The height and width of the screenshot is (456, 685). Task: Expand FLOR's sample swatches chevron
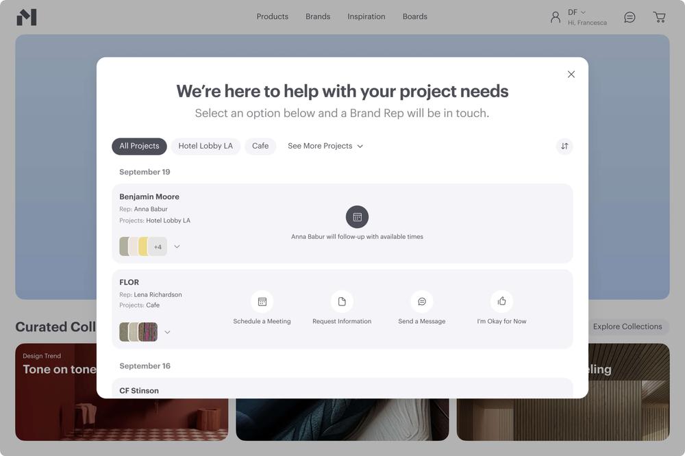click(167, 332)
